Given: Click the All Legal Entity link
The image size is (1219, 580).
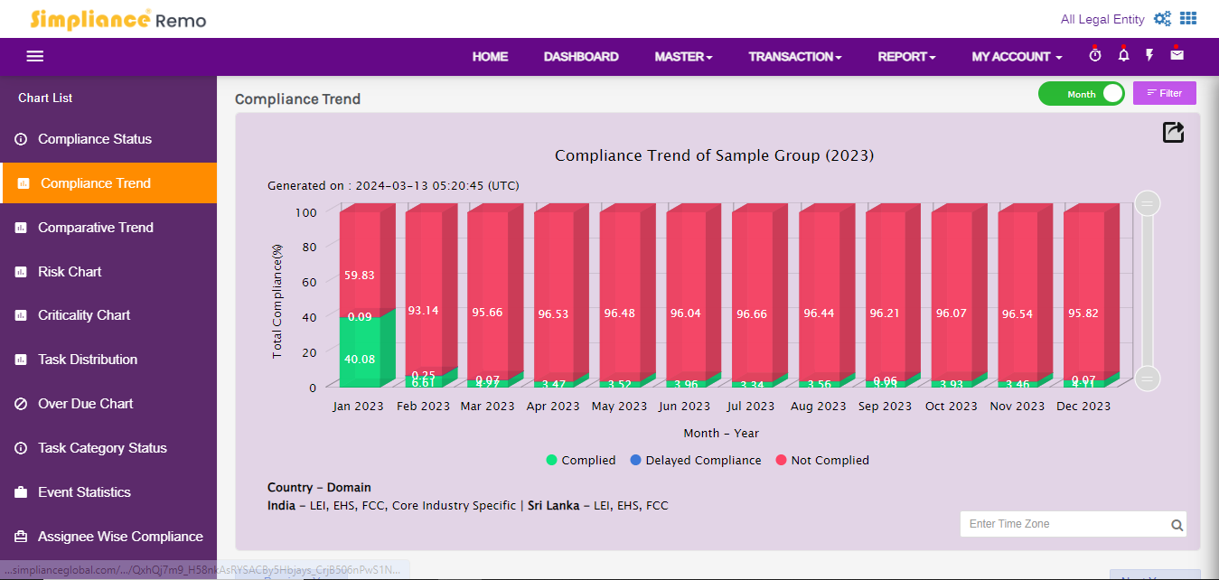Looking at the screenshot, I should click(x=1102, y=18).
